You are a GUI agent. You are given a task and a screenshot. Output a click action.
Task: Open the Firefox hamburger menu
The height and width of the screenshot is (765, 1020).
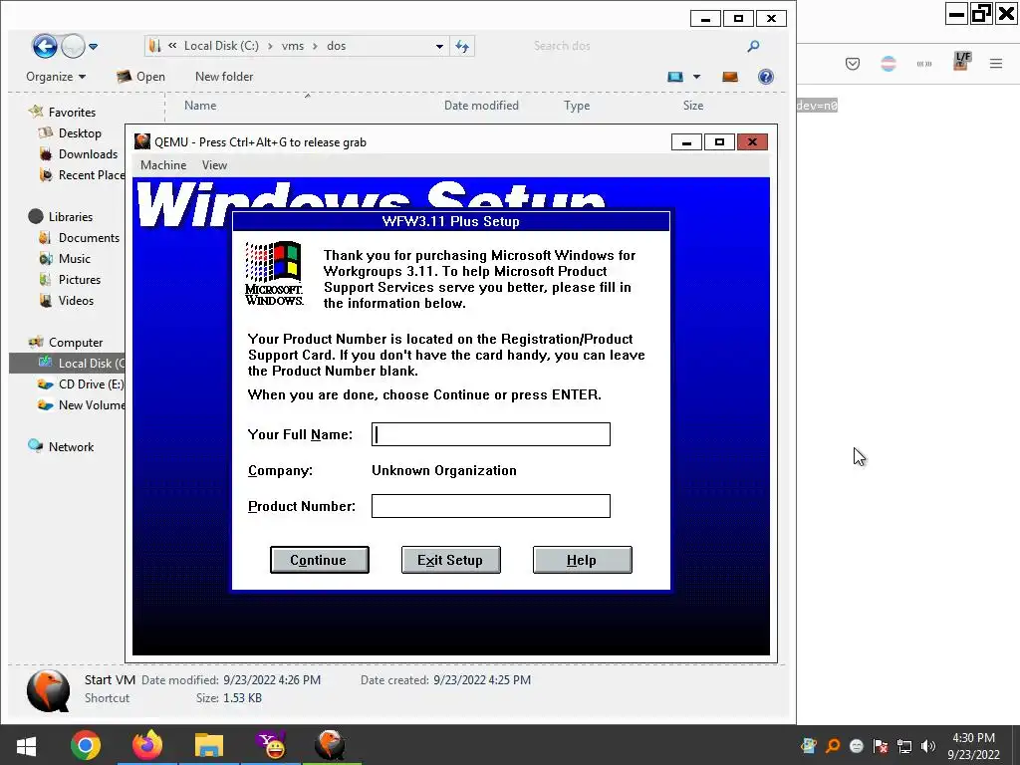click(996, 64)
